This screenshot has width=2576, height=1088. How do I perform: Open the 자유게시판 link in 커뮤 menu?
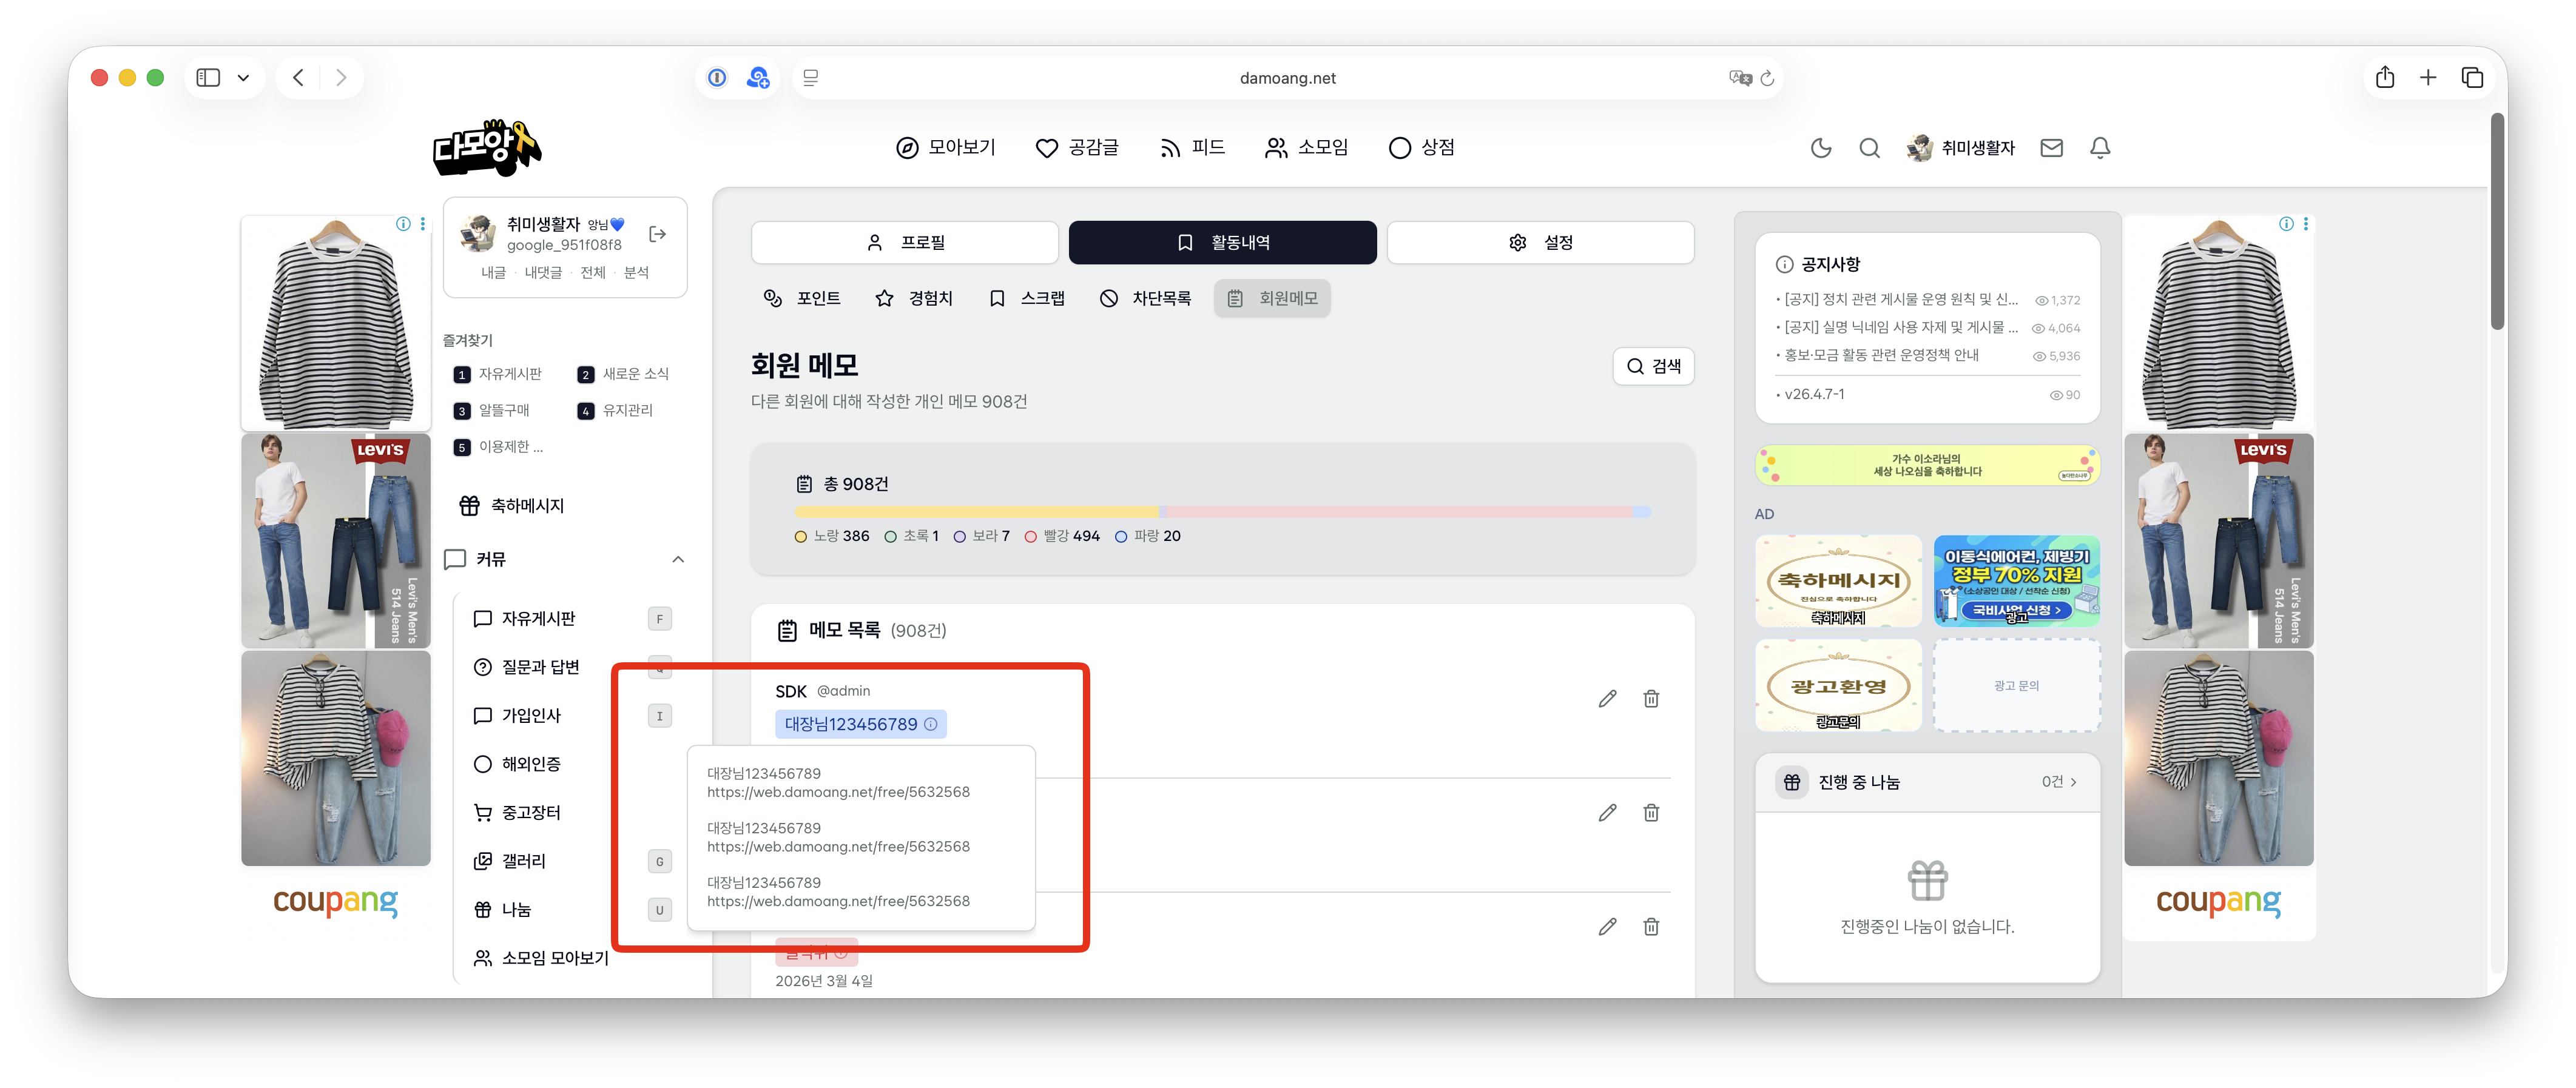(538, 619)
